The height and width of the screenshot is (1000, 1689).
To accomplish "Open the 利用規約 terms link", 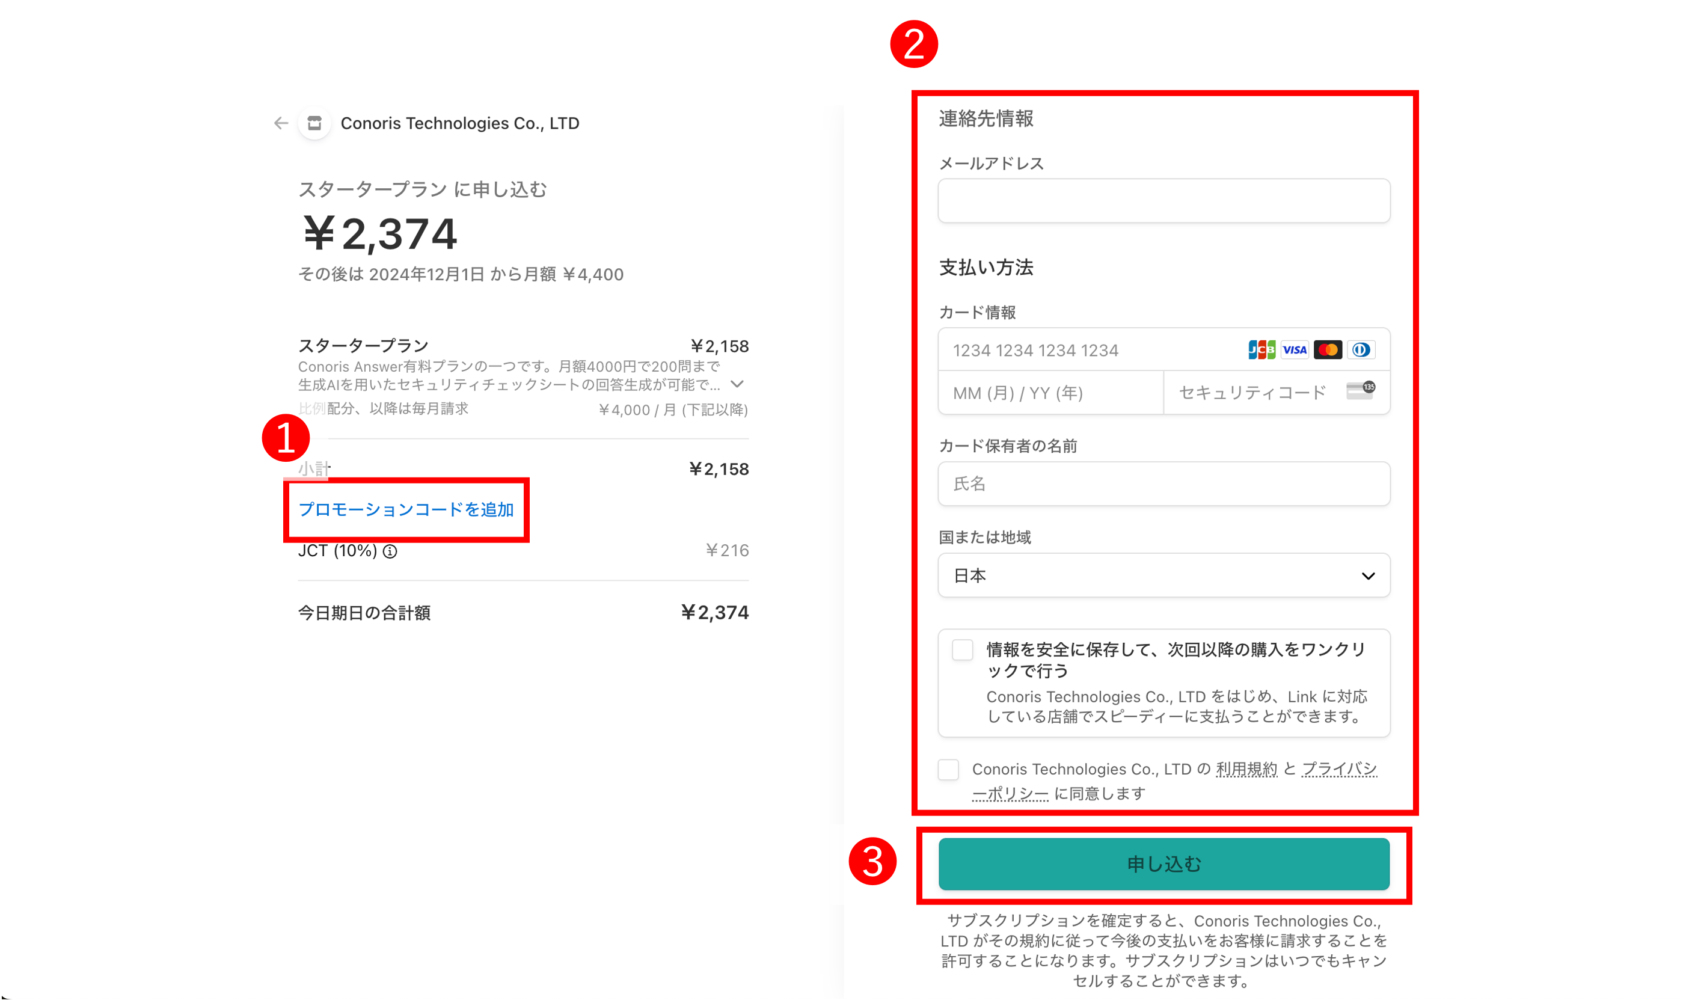I will 1246,770.
